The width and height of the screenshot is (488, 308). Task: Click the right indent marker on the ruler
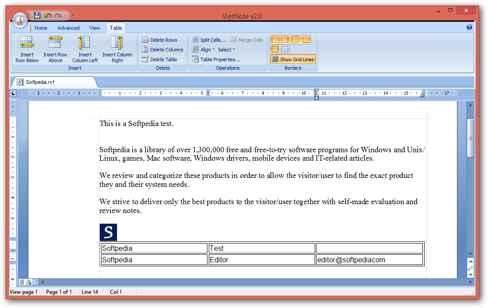tap(422, 95)
